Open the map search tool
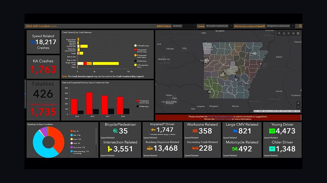 [x=279, y=33]
